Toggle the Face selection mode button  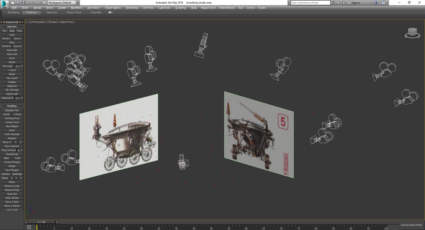click(19, 31)
